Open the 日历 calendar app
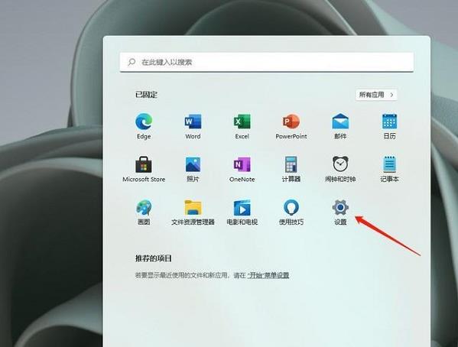 (389, 126)
